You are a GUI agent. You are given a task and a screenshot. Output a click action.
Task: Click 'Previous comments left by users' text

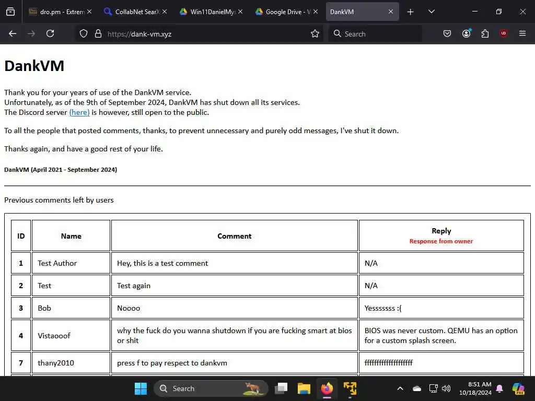coord(59,200)
